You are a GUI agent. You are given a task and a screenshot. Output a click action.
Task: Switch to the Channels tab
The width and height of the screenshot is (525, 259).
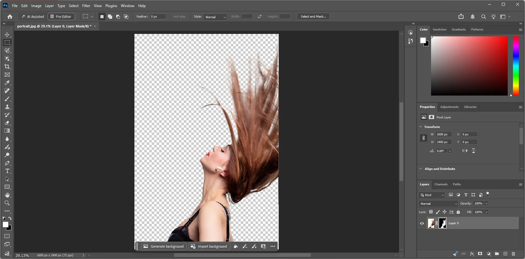(x=441, y=184)
